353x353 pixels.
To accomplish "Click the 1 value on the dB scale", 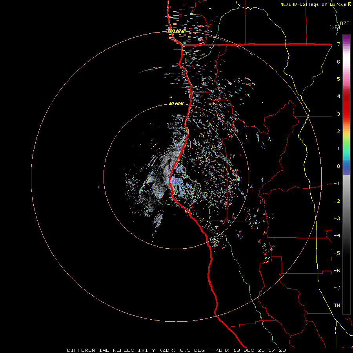I will point(338,149).
